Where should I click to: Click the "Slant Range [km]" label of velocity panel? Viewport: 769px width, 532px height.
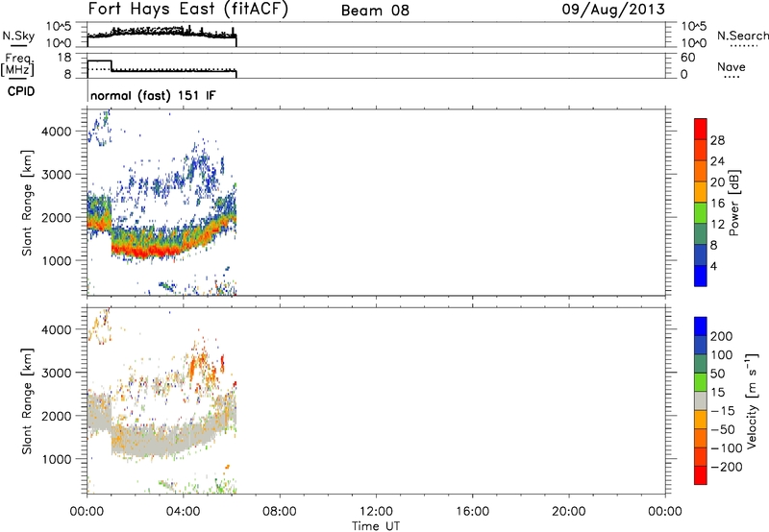tap(27, 401)
